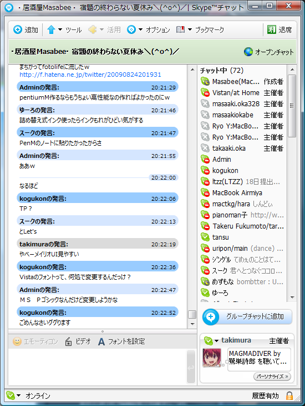Click the オープンチャット globe icon
This screenshot has width=305, height=406.
click(248, 52)
